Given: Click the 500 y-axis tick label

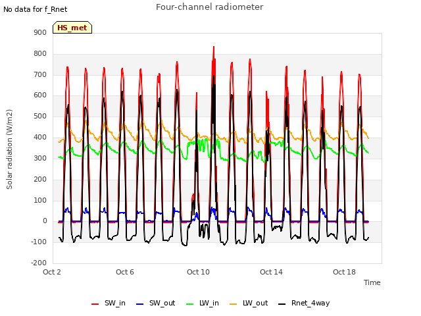Looking at the screenshot, I should click(40, 116).
